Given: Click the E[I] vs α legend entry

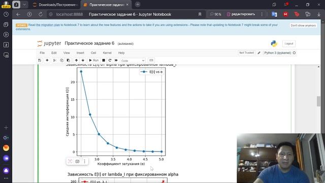Looking at the screenshot, I should (152, 72).
